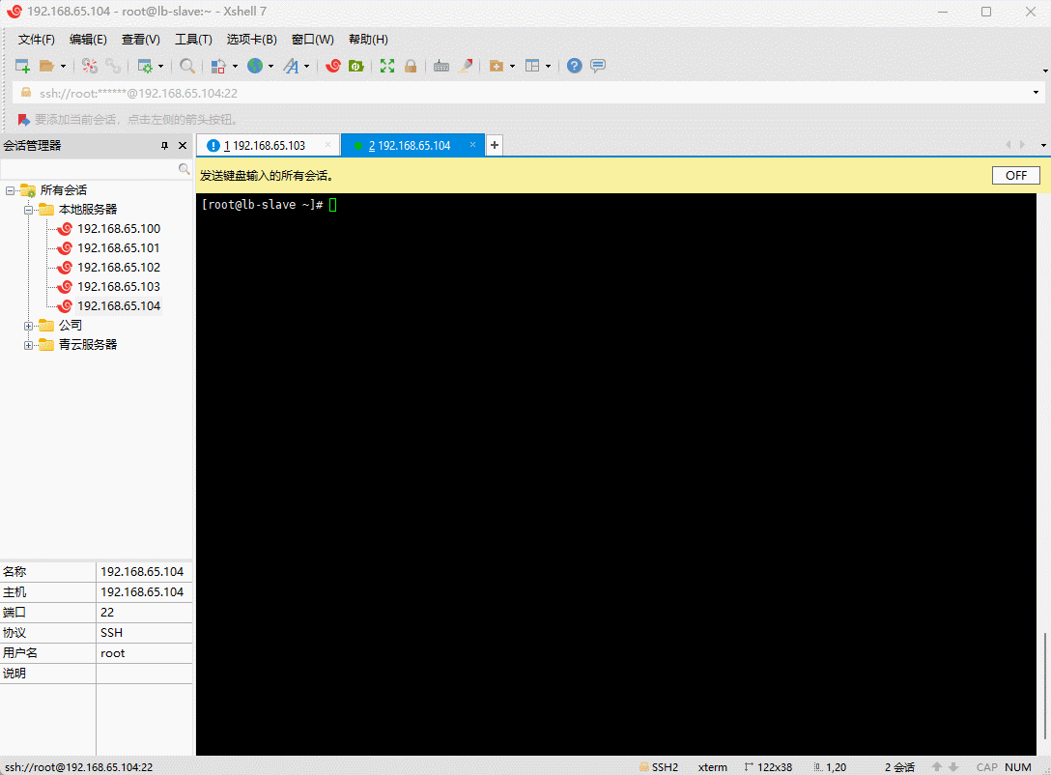1051x775 pixels.
Task: Click the status bar up arrow icon
Action: coord(937,767)
